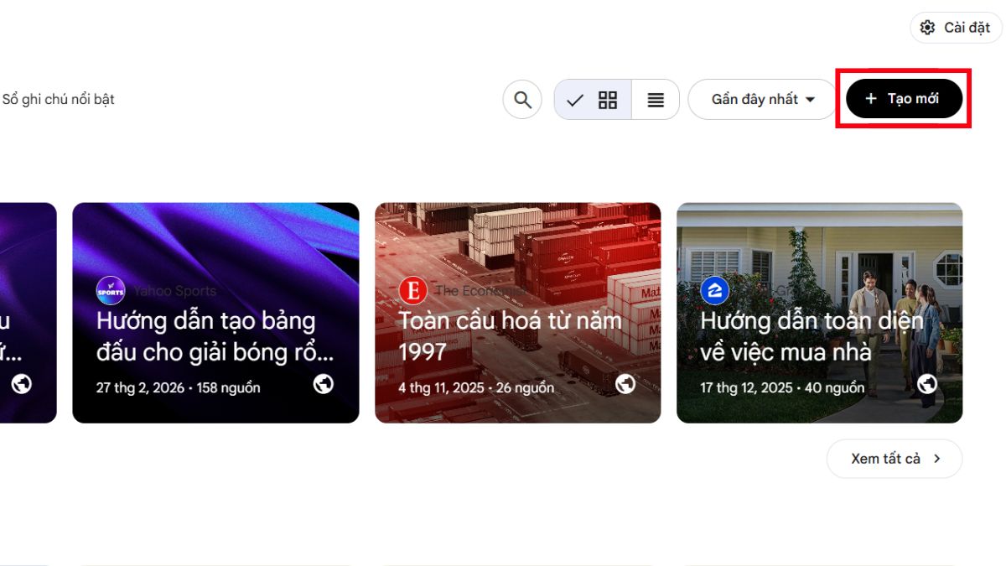Toggle the checkmark view selector
The image size is (1006, 566).
[575, 99]
